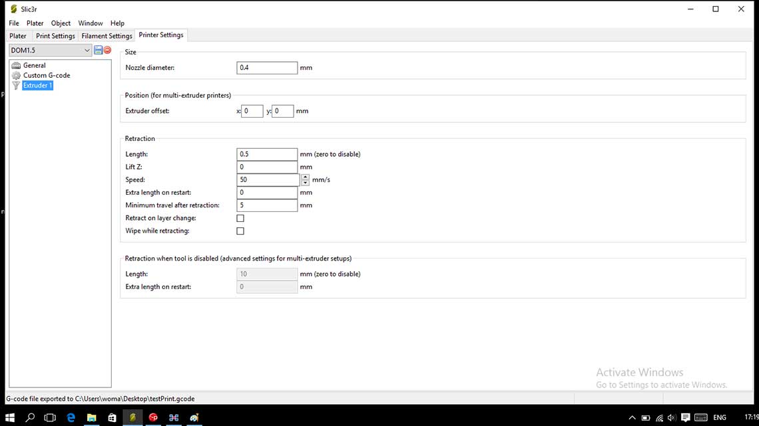Open the Window menu

coord(91,23)
